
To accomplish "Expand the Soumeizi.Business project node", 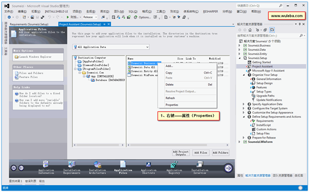I will click(239, 45).
